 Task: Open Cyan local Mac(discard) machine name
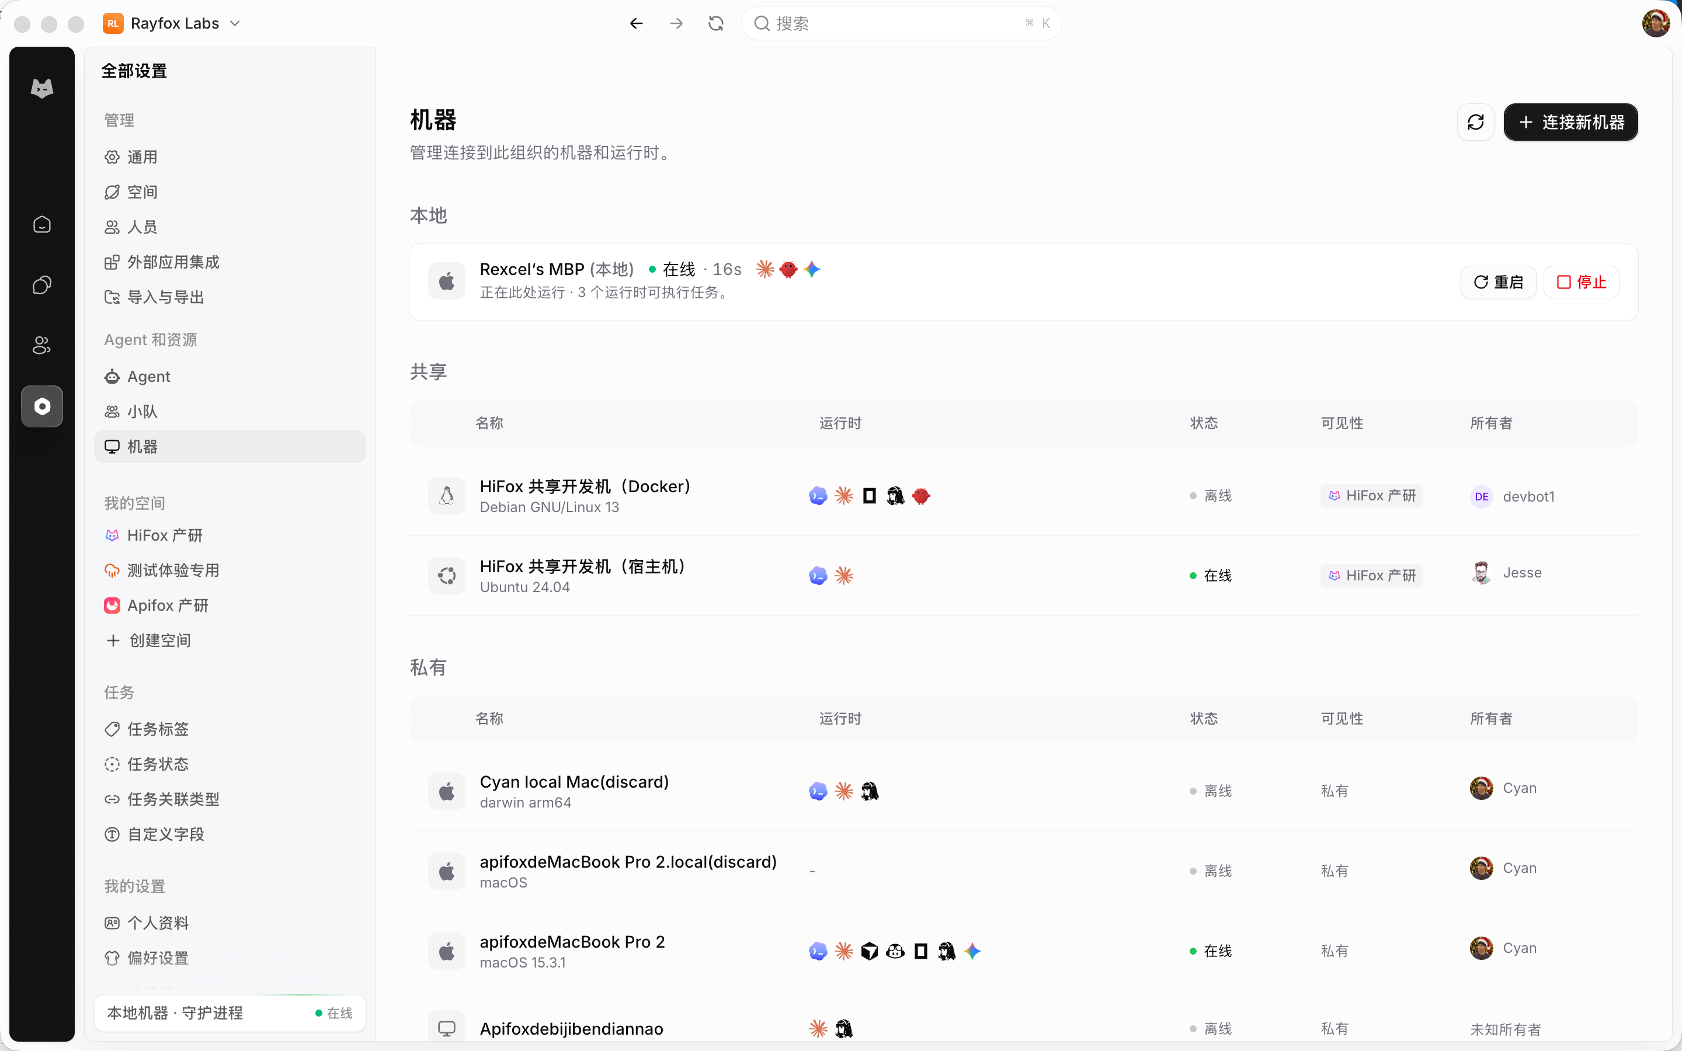point(574,782)
